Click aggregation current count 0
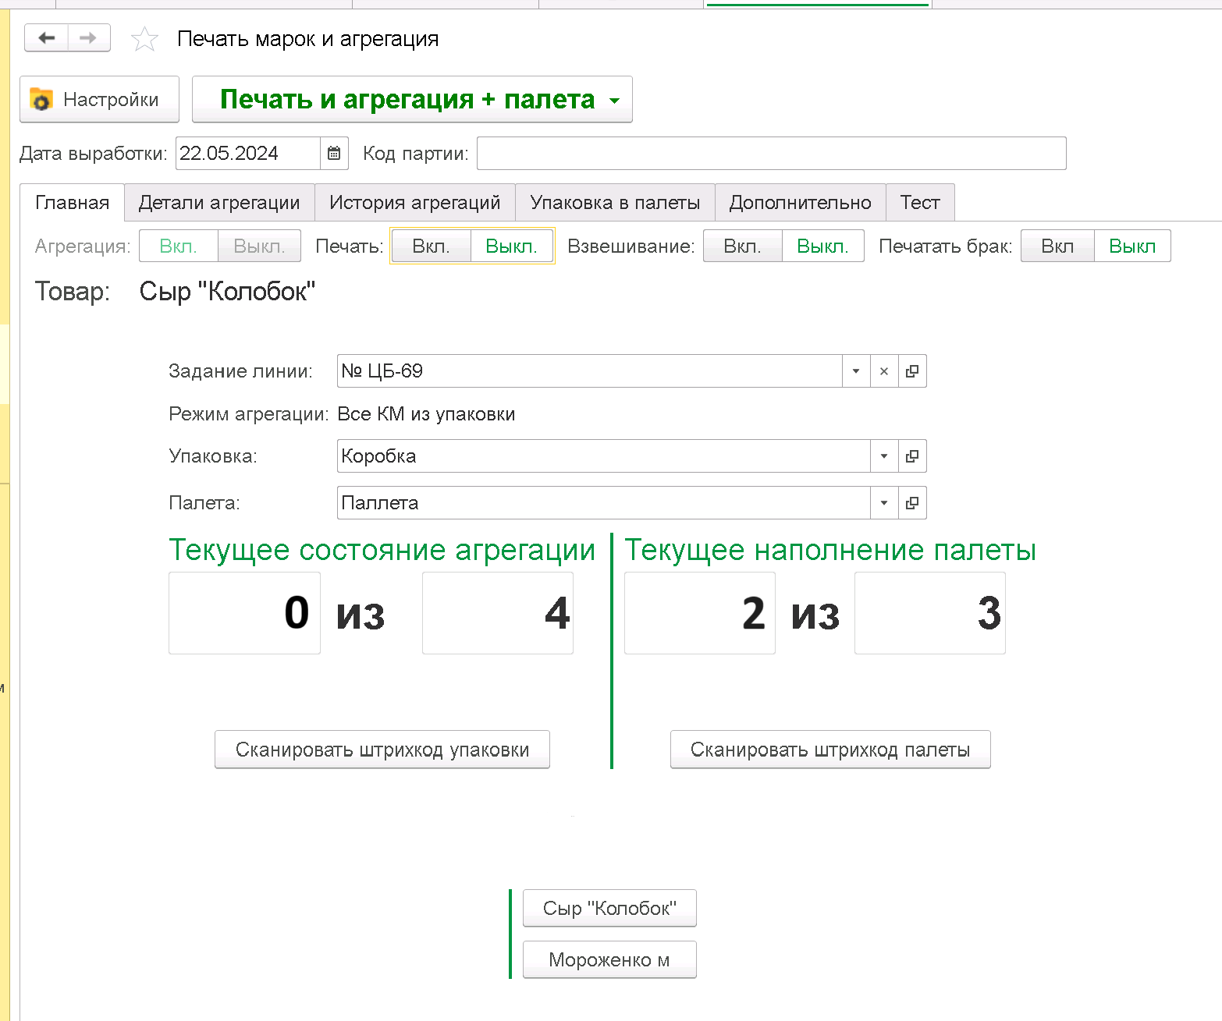Viewport: 1222px width, 1021px height. point(244,613)
